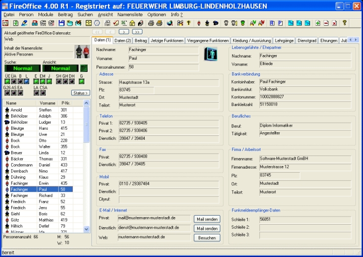The height and width of the screenshot is (257, 363).
Task: Click Mail senden for the Privat email
Action: (207, 219)
